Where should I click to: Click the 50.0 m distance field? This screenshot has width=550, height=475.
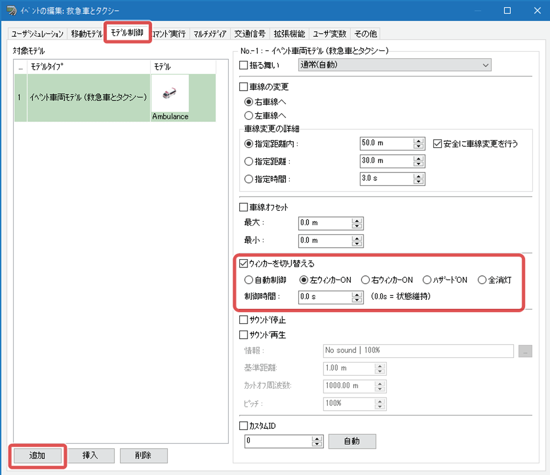coord(387,143)
